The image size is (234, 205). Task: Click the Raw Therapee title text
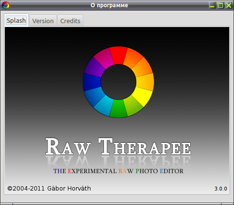pyautogui.click(x=118, y=147)
